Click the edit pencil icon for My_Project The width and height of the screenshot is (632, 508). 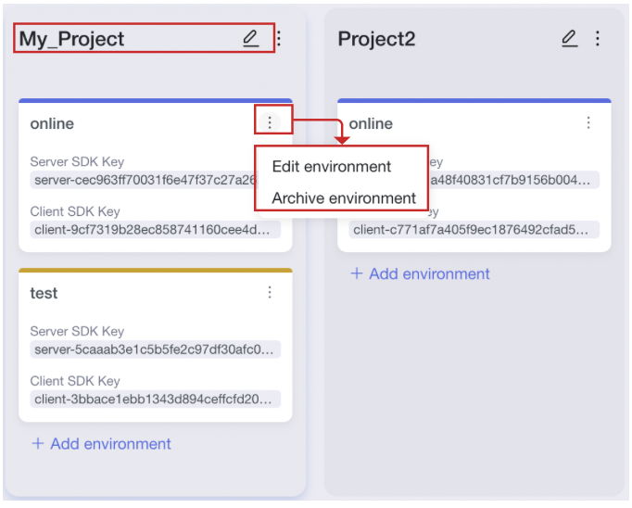click(x=250, y=39)
